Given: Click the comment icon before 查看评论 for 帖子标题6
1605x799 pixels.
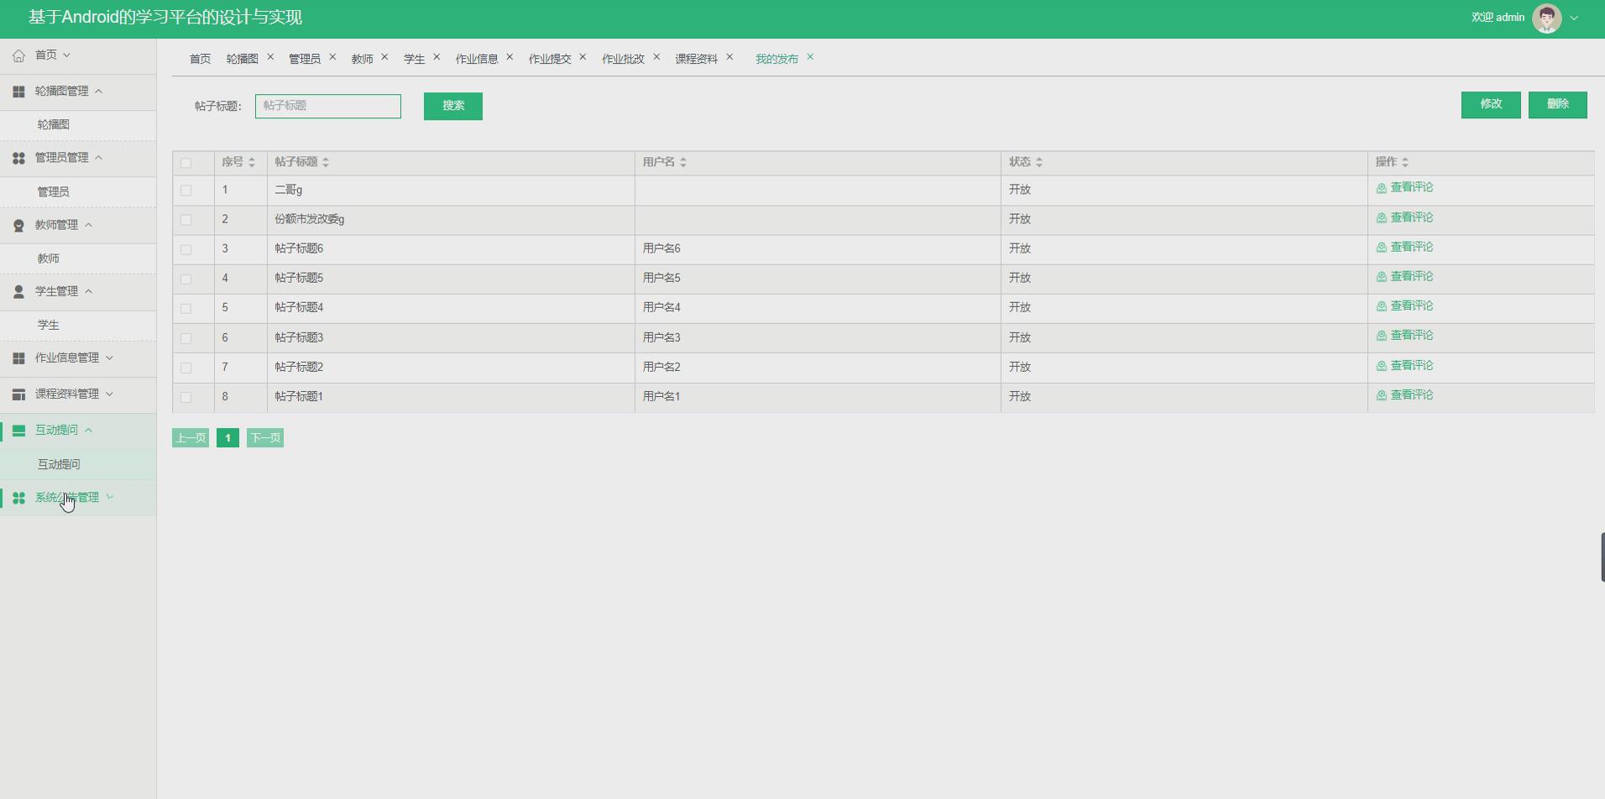Looking at the screenshot, I should tap(1380, 246).
